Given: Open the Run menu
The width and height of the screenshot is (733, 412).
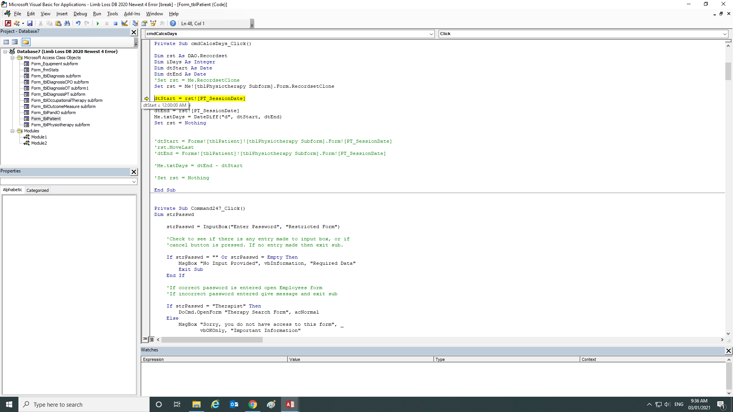Looking at the screenshot, I should click(97, 14).
